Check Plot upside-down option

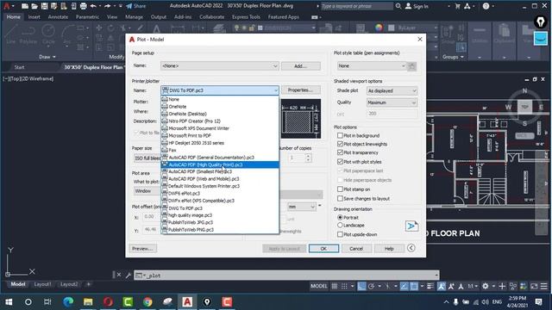click(x=340, y=234)
